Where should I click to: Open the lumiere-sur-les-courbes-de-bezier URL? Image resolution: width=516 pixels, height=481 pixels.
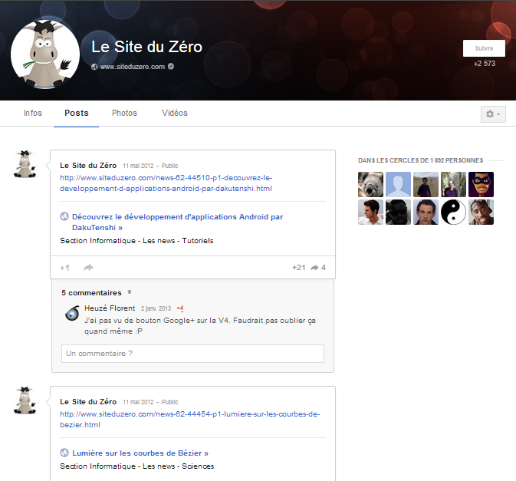click(x=190, y=420)
